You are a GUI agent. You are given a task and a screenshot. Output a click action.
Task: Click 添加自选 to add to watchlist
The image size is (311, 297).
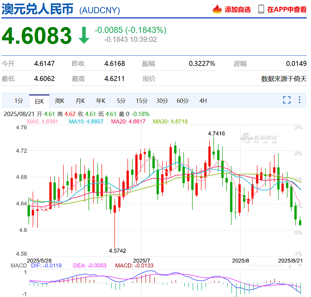[238, 10]
